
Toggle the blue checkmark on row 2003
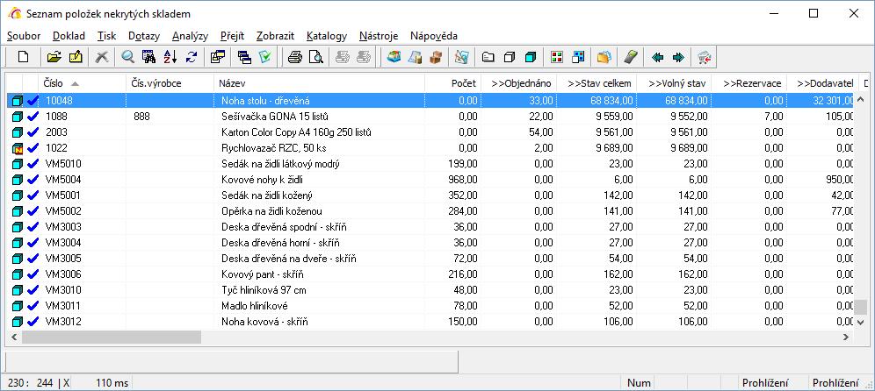[33, 132]
